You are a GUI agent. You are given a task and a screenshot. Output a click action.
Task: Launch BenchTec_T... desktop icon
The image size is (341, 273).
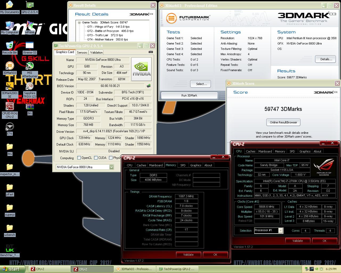[x=10, y=250]
